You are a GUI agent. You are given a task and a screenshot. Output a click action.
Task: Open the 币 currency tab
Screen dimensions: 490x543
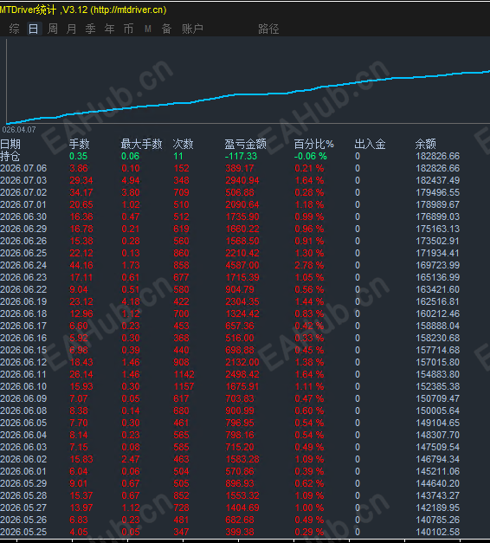(x=128, y=29)
